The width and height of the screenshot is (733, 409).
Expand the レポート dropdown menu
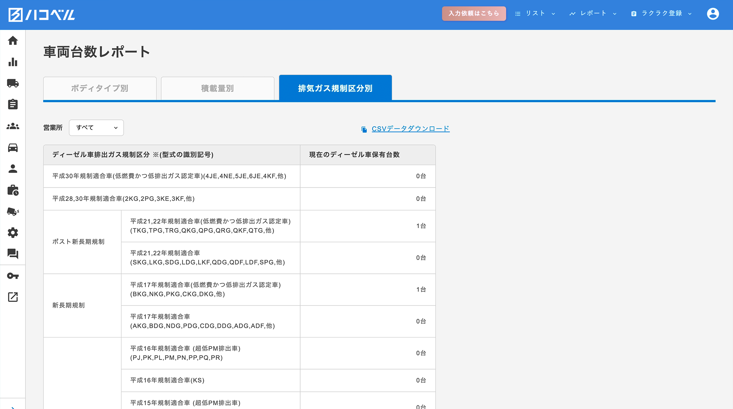pyautogui.click(x=593, y=14)
